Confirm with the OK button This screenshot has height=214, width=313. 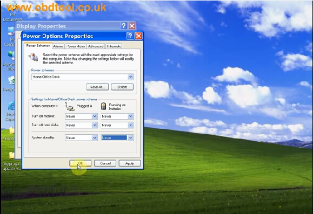(81, 163)
